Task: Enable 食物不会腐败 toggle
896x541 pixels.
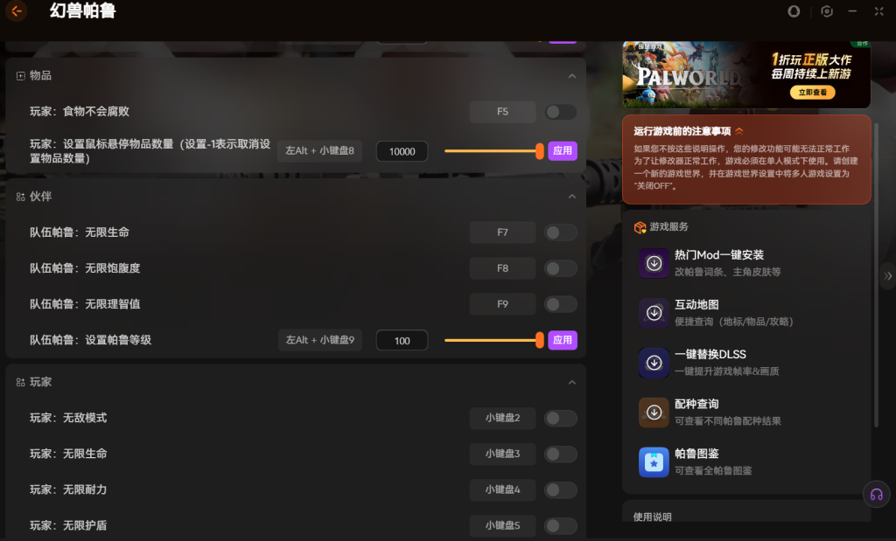Action: tap(560, 112)
